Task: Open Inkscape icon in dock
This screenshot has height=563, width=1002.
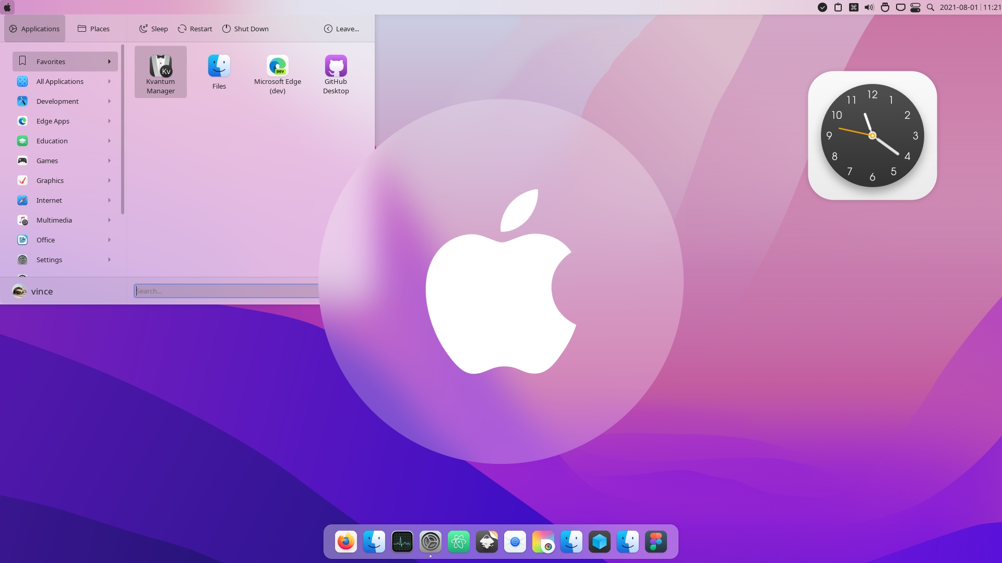Action: [x=486, y=542]
